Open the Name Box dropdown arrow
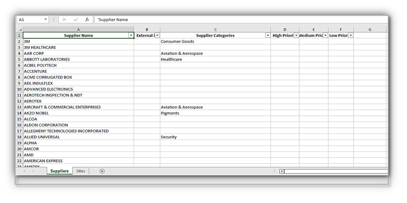This screenshot has width=407, height=203. click(x=46, y=19)
